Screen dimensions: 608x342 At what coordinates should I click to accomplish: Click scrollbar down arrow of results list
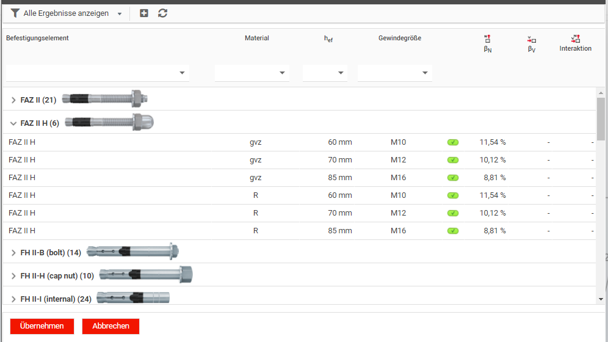(x=601, y=299)
